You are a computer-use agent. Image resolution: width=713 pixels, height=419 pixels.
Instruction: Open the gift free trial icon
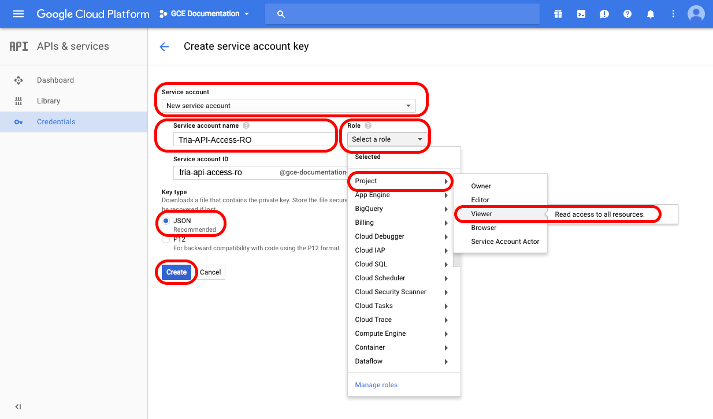pyautogui.click(x=558, y=14)
